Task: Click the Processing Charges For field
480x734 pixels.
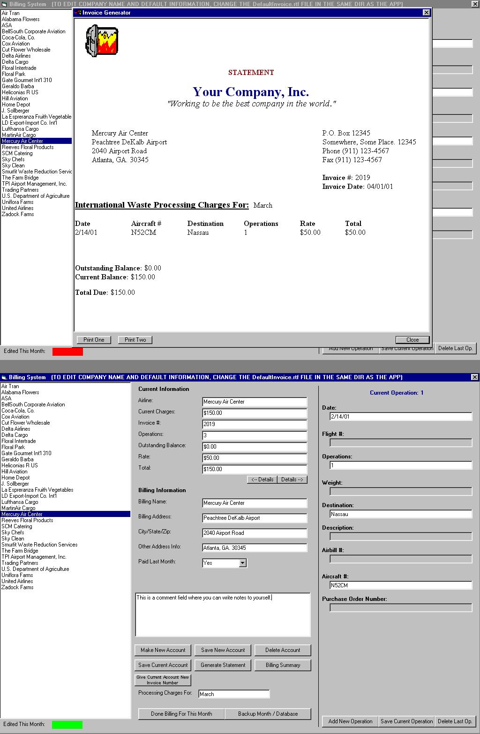Action: tap(233, 694)
